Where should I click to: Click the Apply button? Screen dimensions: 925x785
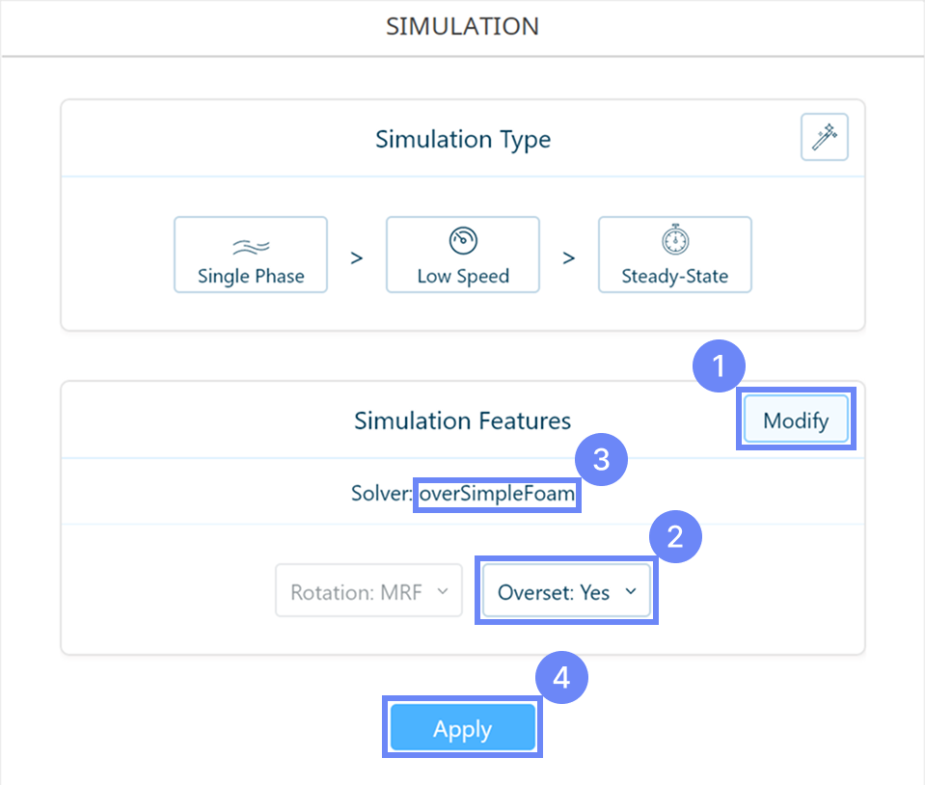(x=462, y=728)
